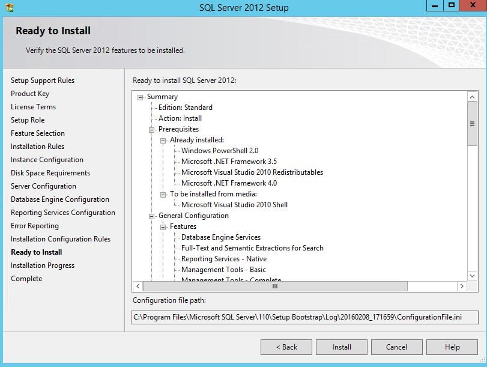
Task: Select the 'Edition: Standard' tree row
Action: (x=186, y=108)
